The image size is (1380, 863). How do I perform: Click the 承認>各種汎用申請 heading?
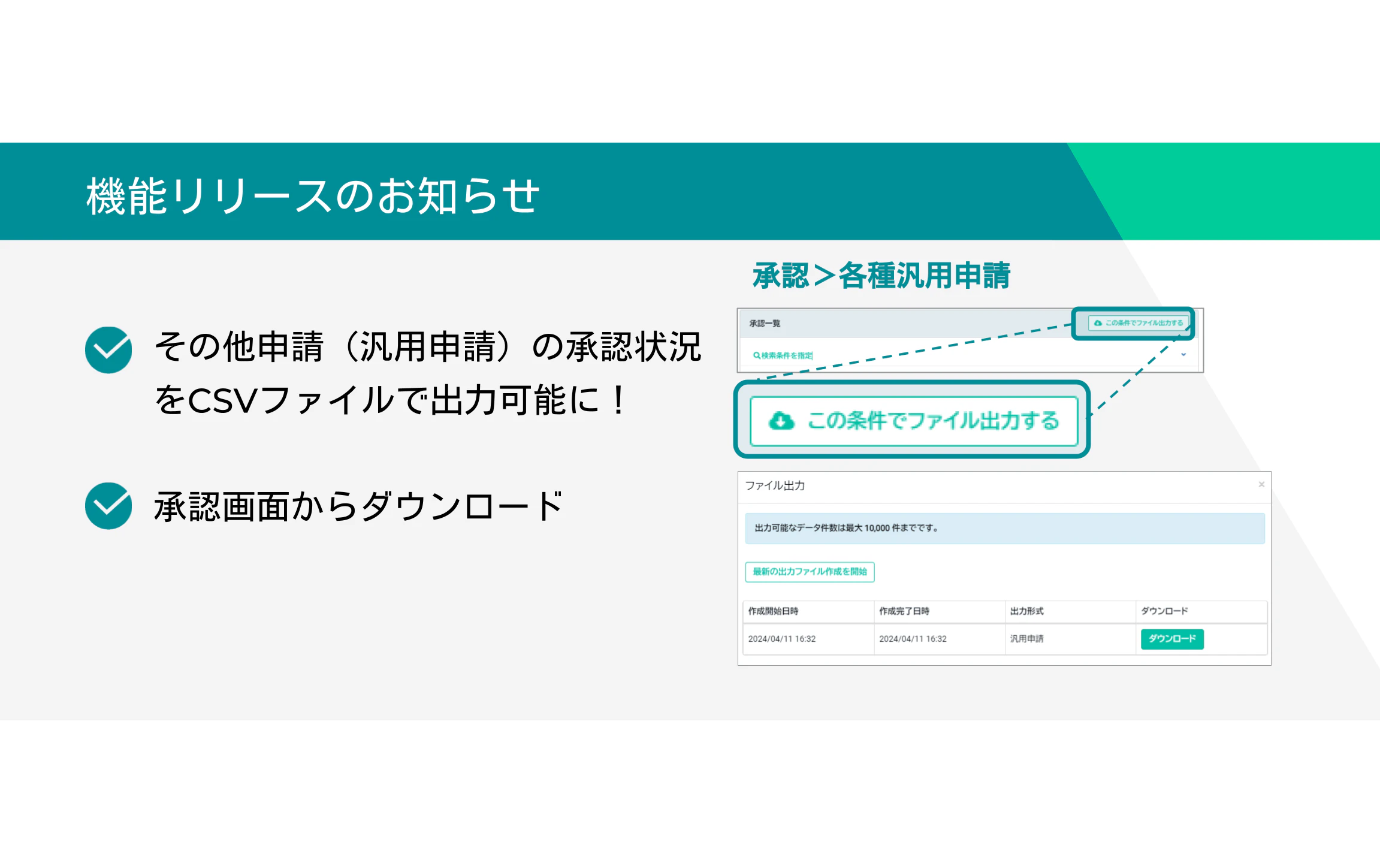click(x=881, y=276)
